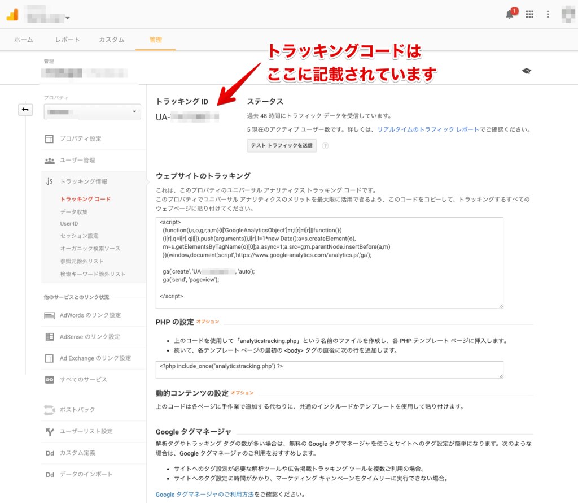Image resolution: width=578 pixels, height=503 pixels.
Task: Click the AdSense のリンク設定 icon
Action: pyautogui.click(x=50, y=337)
